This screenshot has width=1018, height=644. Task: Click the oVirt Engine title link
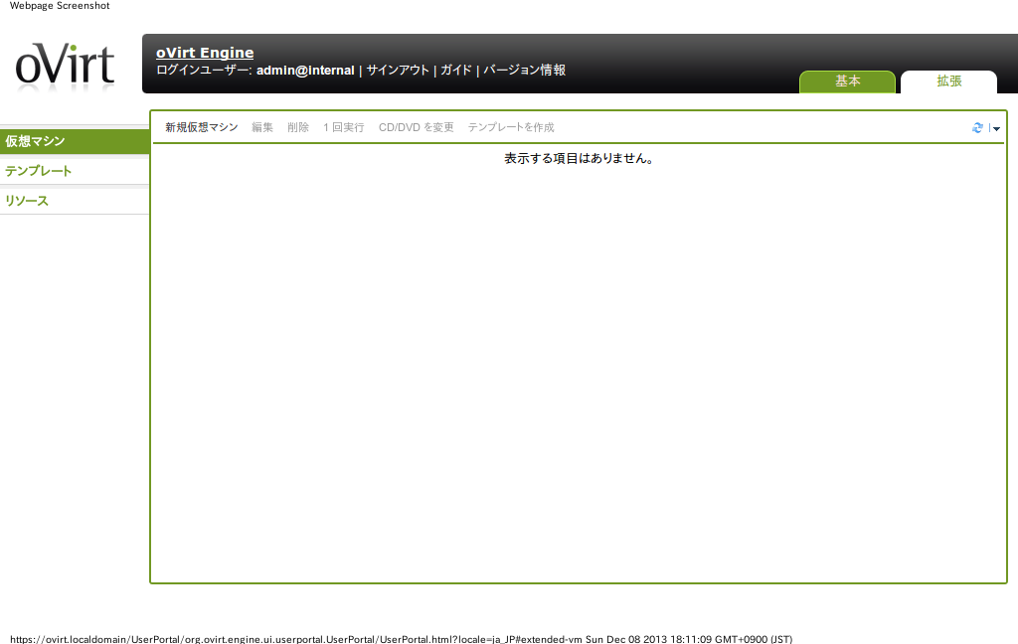(x=205, y=53)
